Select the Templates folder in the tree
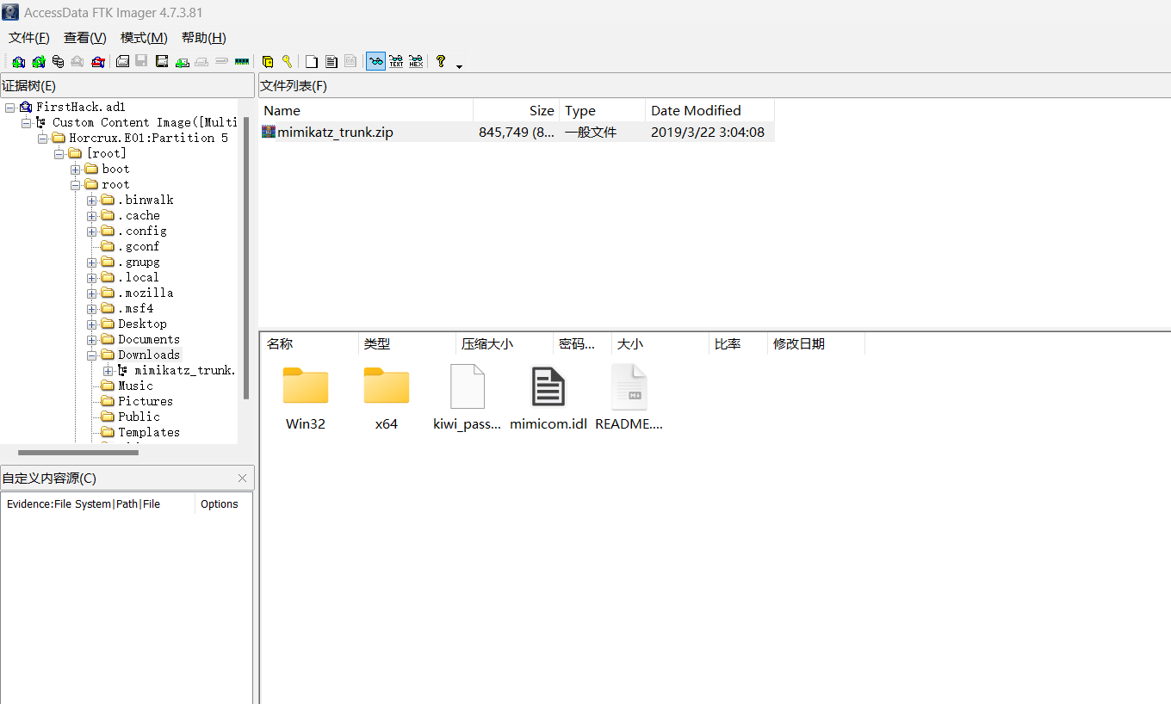 [149, 433]
